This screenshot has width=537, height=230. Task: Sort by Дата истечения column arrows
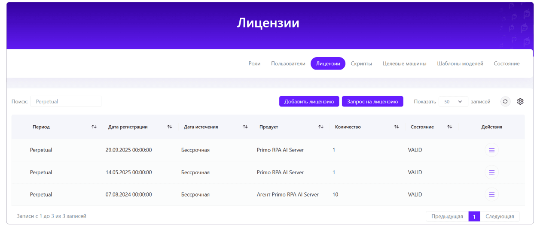pyautogui.click(x=245, y=127)
